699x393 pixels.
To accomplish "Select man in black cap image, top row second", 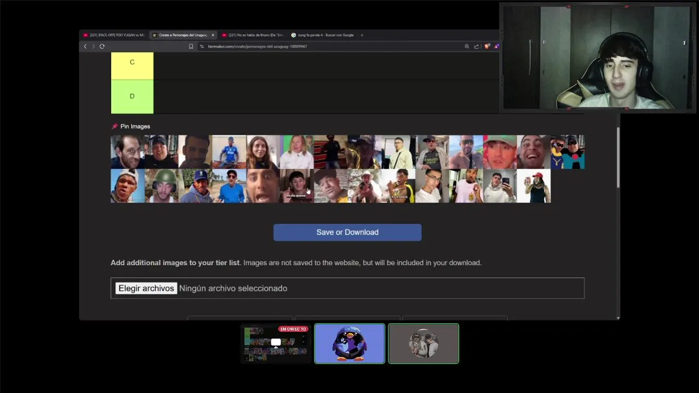I will click(162, 152).
